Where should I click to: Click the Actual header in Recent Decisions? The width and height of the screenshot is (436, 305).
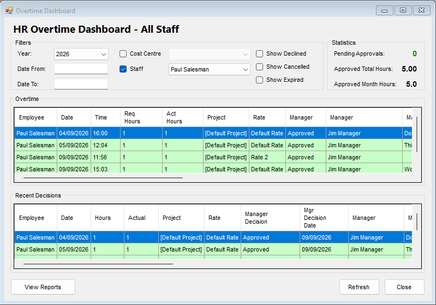pos(141,218)
